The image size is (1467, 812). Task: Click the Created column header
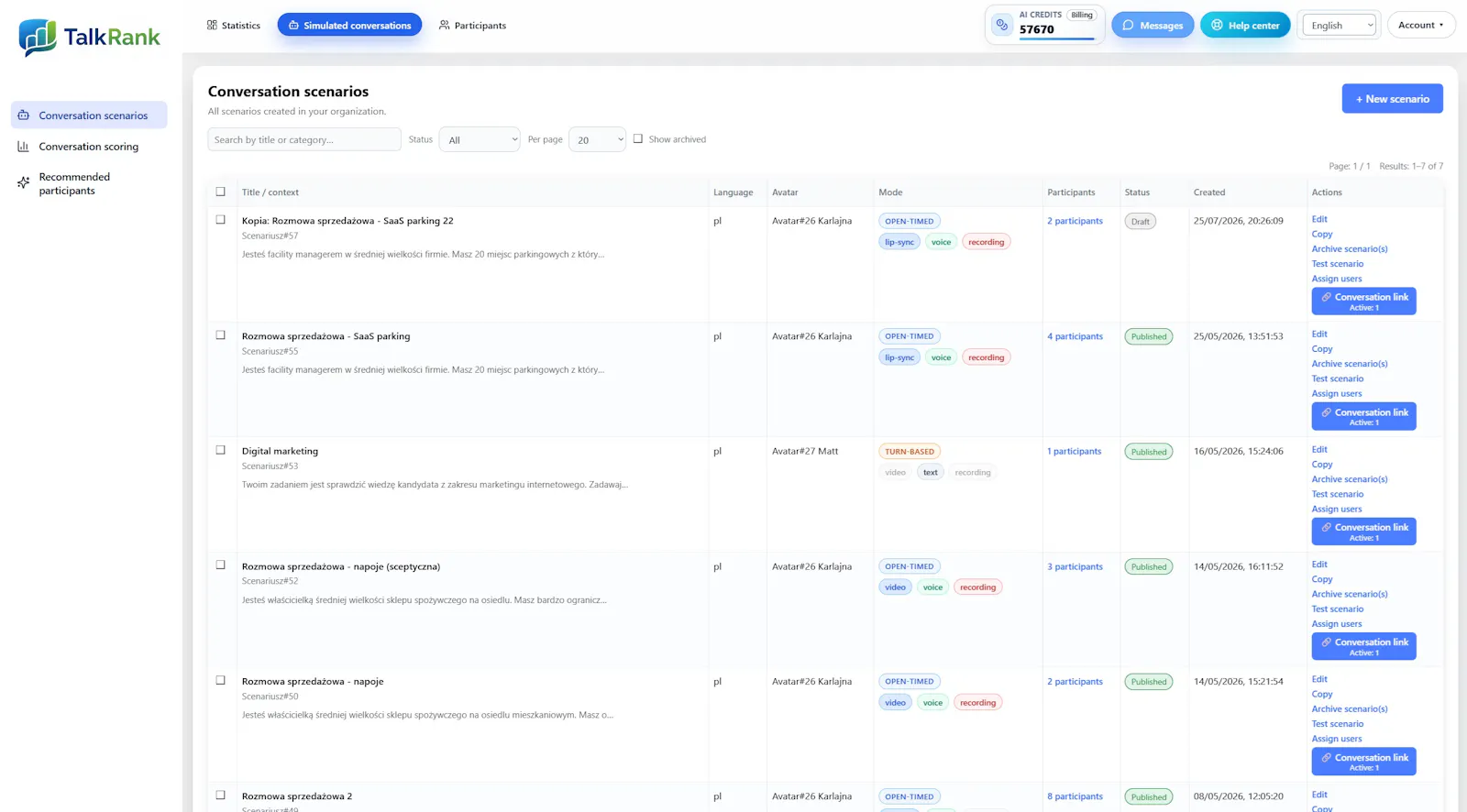pyautogui.click(x=1209, y=192)
